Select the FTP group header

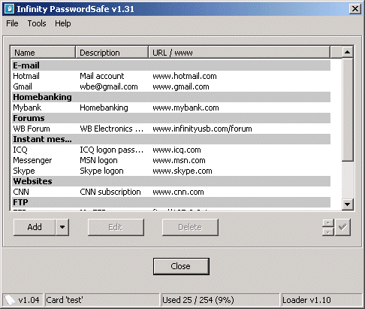[171, 202]
